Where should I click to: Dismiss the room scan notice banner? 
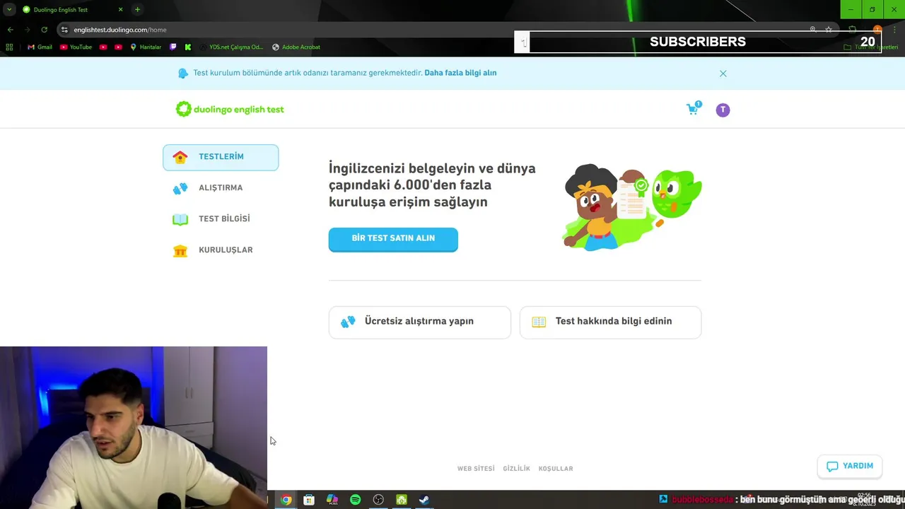(723, 74)
